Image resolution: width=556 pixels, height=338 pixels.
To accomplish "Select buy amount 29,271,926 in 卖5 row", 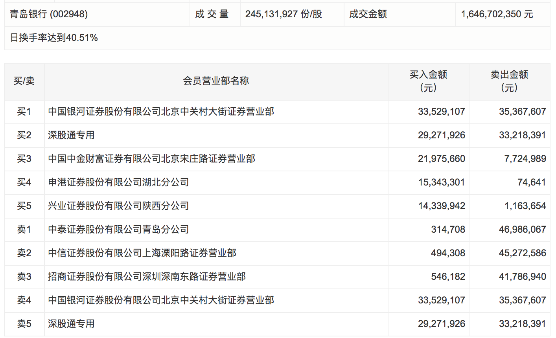I will [x=442, y=324].
